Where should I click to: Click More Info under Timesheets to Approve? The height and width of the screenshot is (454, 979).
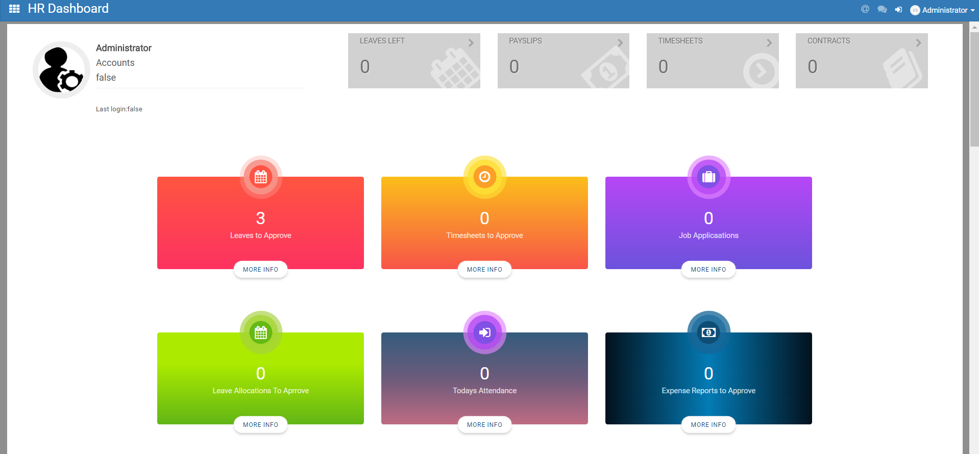(x=484, y=270)
